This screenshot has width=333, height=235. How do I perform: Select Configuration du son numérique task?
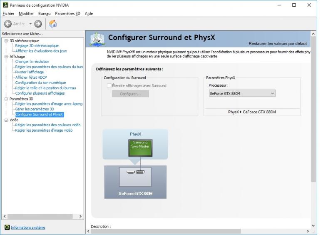click(x=40, y=83)
